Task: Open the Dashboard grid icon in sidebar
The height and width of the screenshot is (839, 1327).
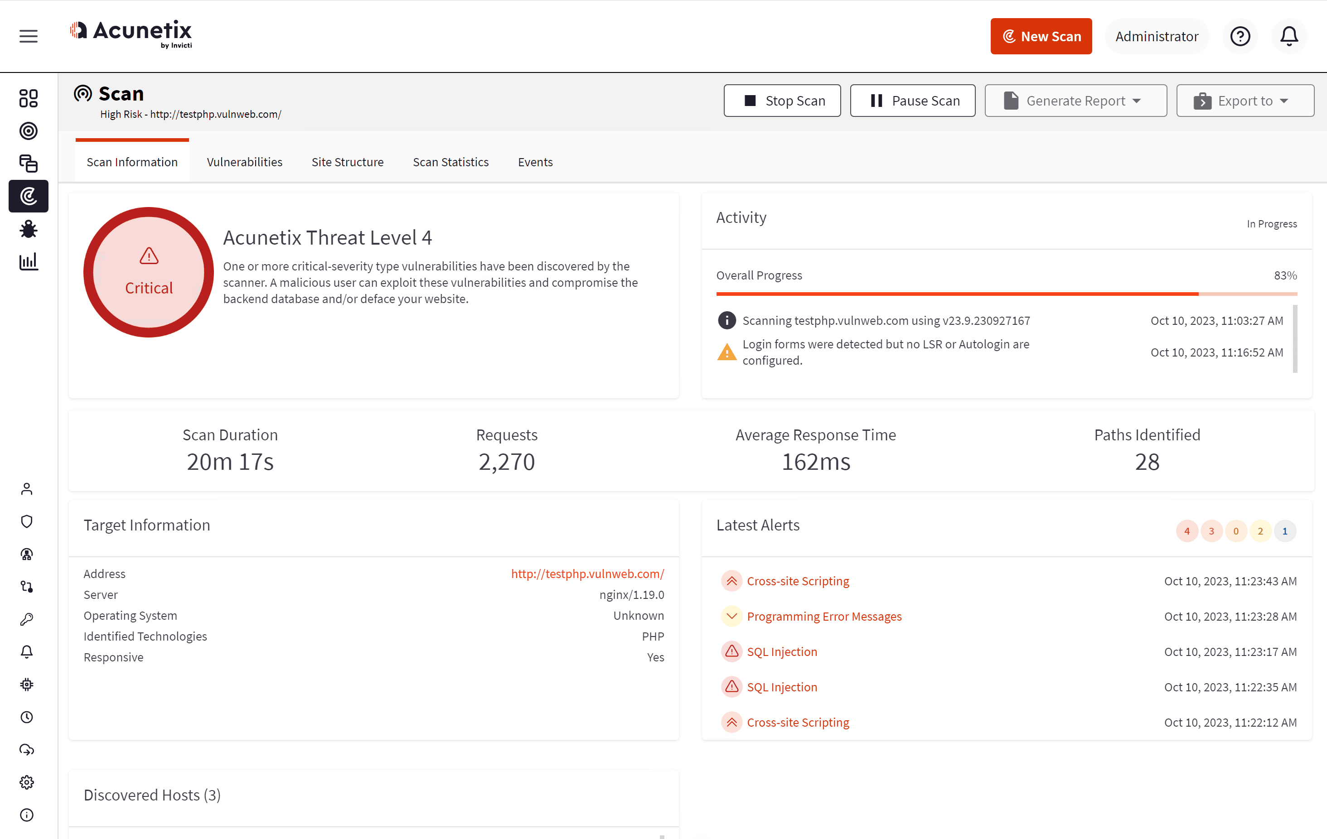Action: point(28,99)
